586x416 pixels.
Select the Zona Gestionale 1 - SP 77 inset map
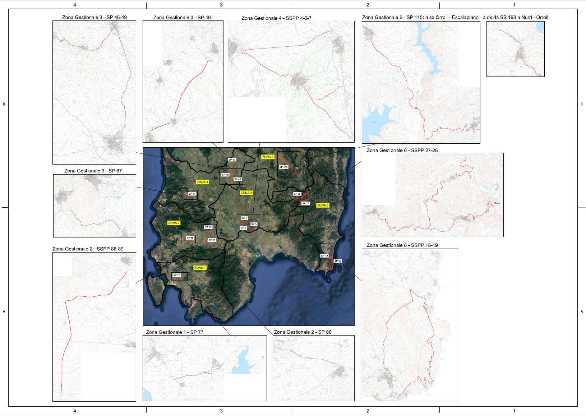pos(205,368)
